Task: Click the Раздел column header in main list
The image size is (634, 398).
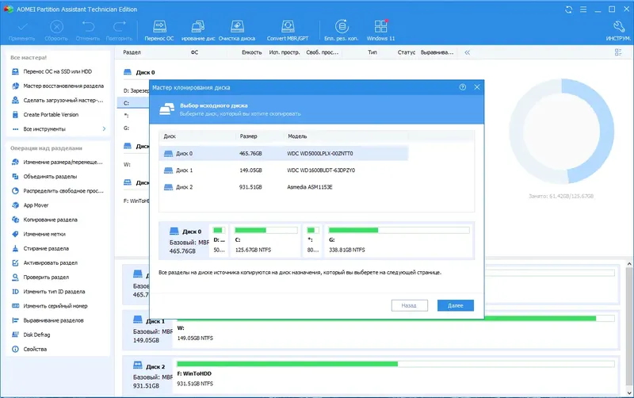Action: coord(132,52)
